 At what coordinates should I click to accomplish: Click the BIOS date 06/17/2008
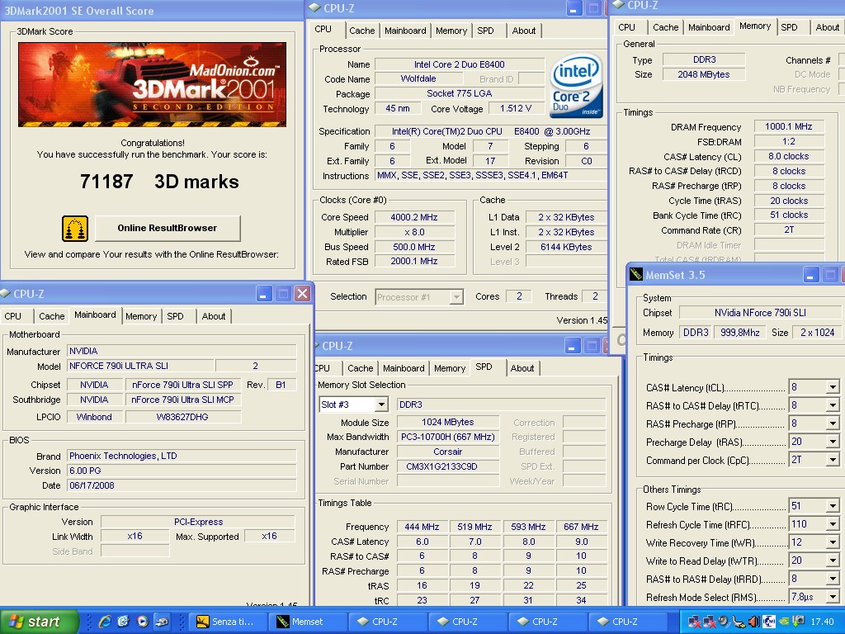pos(182,485)
